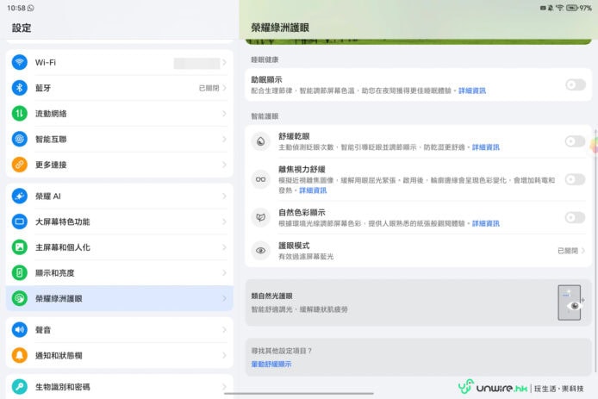Screen dimensions: 598x399
Task: Tap the 榮耀 AI icon
Action: [19, 196]
